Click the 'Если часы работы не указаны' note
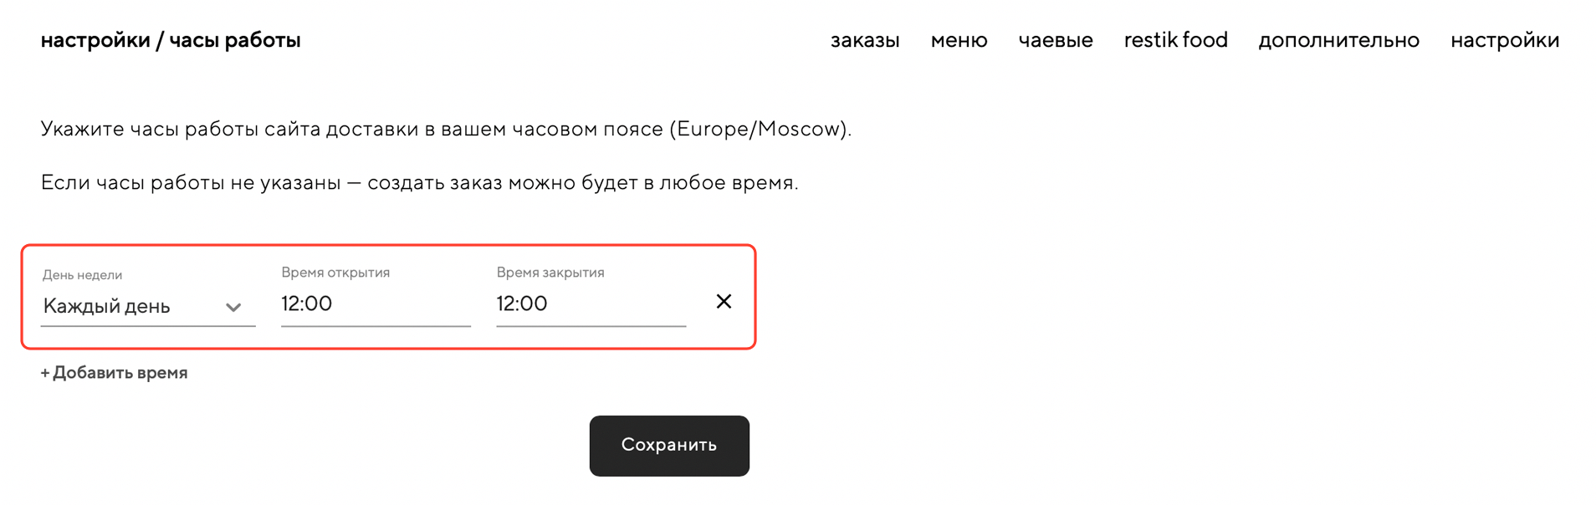 point(419,182)
